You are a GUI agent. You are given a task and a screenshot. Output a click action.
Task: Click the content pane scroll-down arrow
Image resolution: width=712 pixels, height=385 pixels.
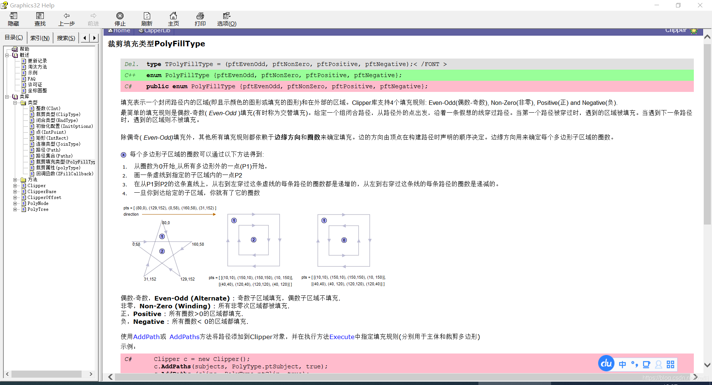(707, 365)
